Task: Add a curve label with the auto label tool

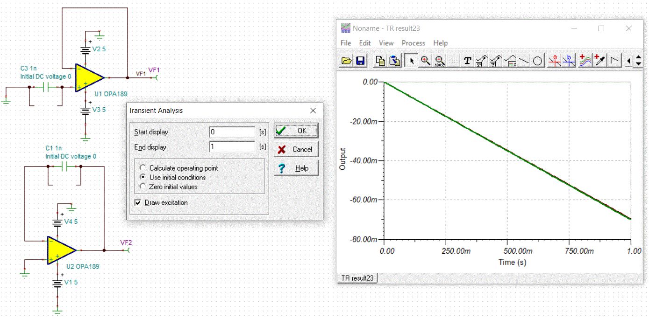Action: coord(481,61)
